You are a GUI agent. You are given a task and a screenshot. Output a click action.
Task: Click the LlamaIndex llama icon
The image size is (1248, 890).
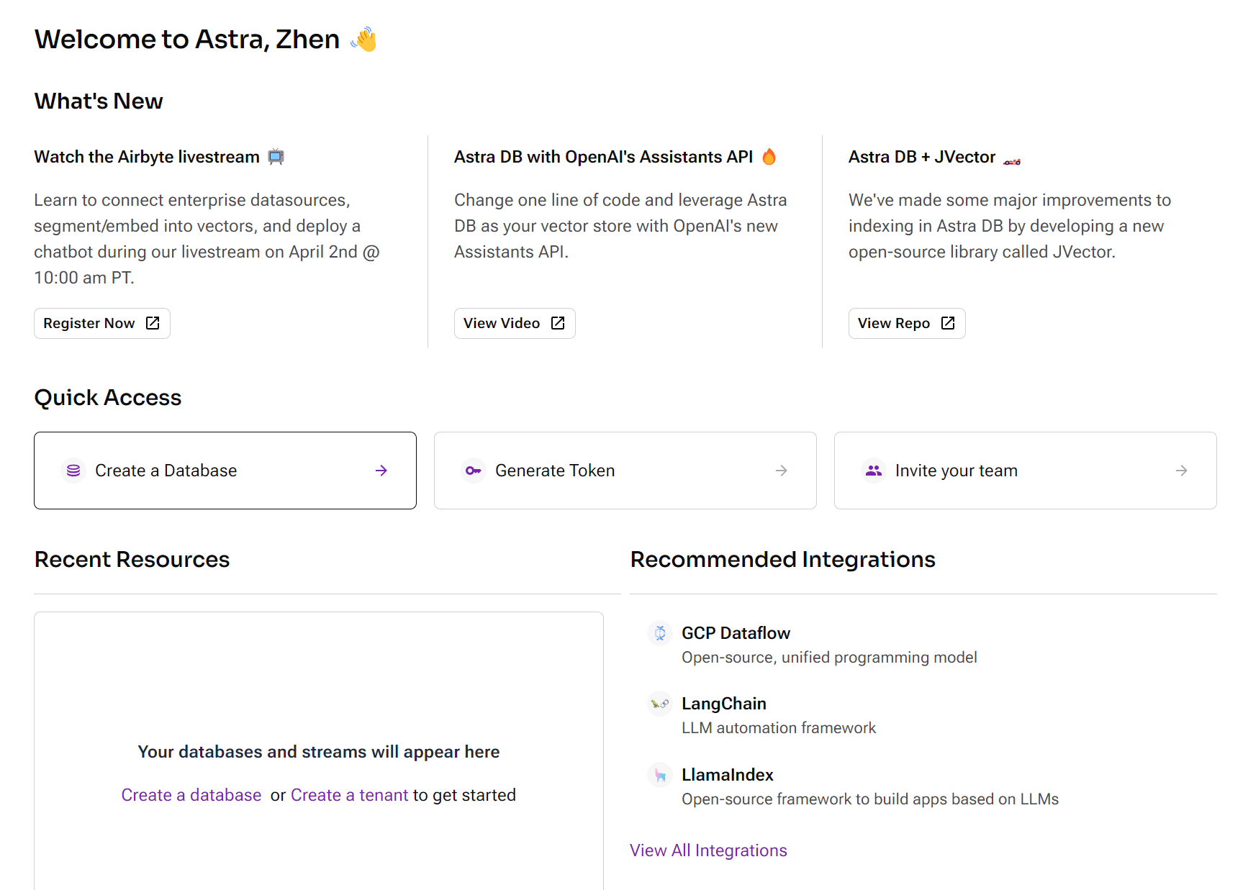(659, 775)
